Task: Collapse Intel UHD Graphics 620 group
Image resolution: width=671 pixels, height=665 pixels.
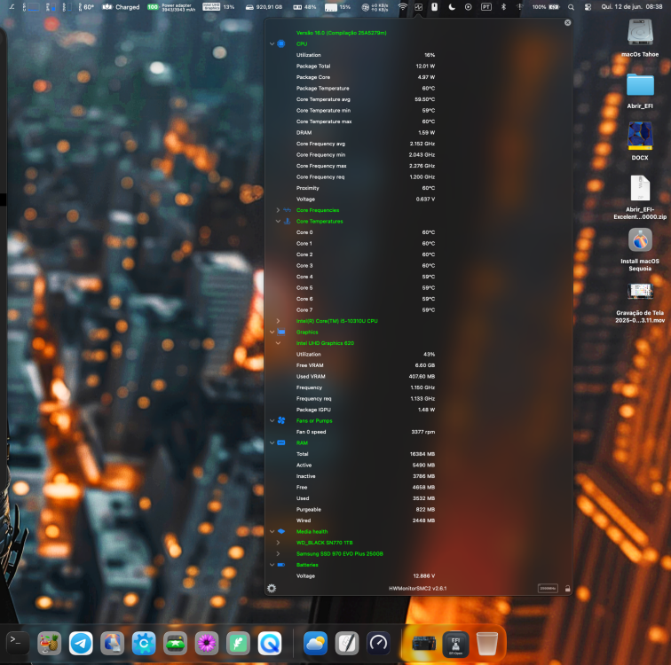Action: [278, 343]
